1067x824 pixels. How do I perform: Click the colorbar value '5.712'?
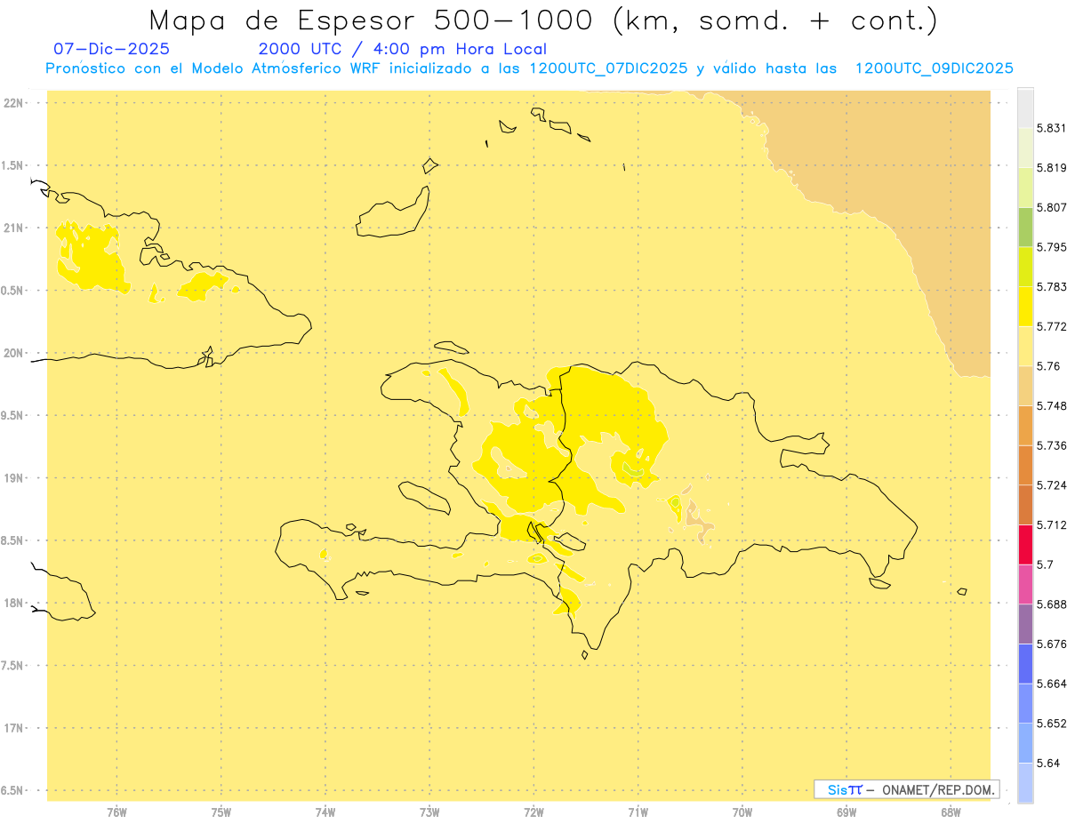click(x=1051, y=525)
